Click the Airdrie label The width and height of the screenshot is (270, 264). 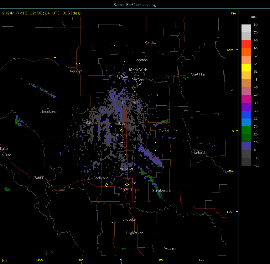126,168
